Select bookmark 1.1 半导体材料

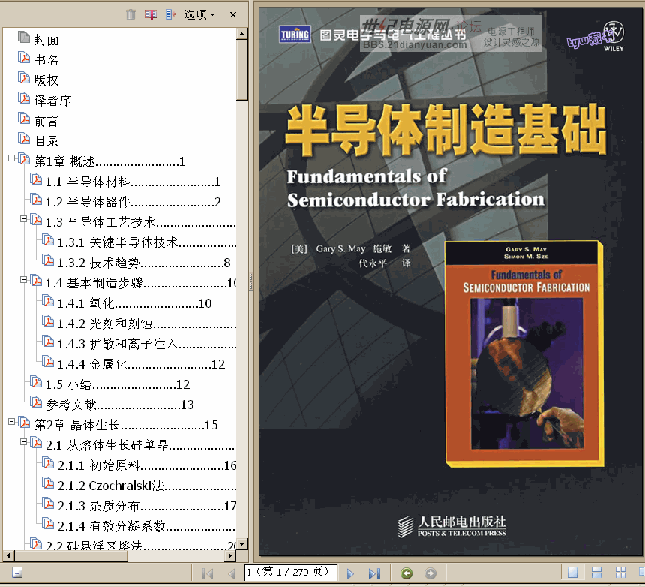133,182
